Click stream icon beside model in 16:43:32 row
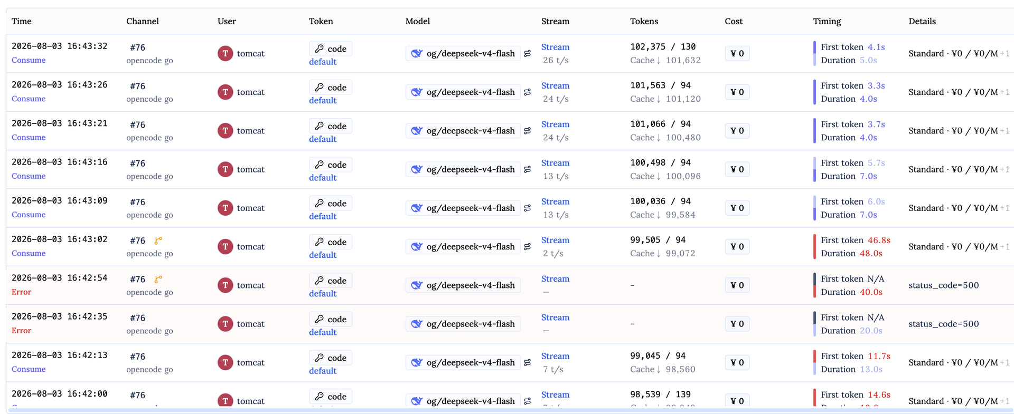Viewport: 1014px width, 414px height. pyautogui.click(x=527, y=53)
